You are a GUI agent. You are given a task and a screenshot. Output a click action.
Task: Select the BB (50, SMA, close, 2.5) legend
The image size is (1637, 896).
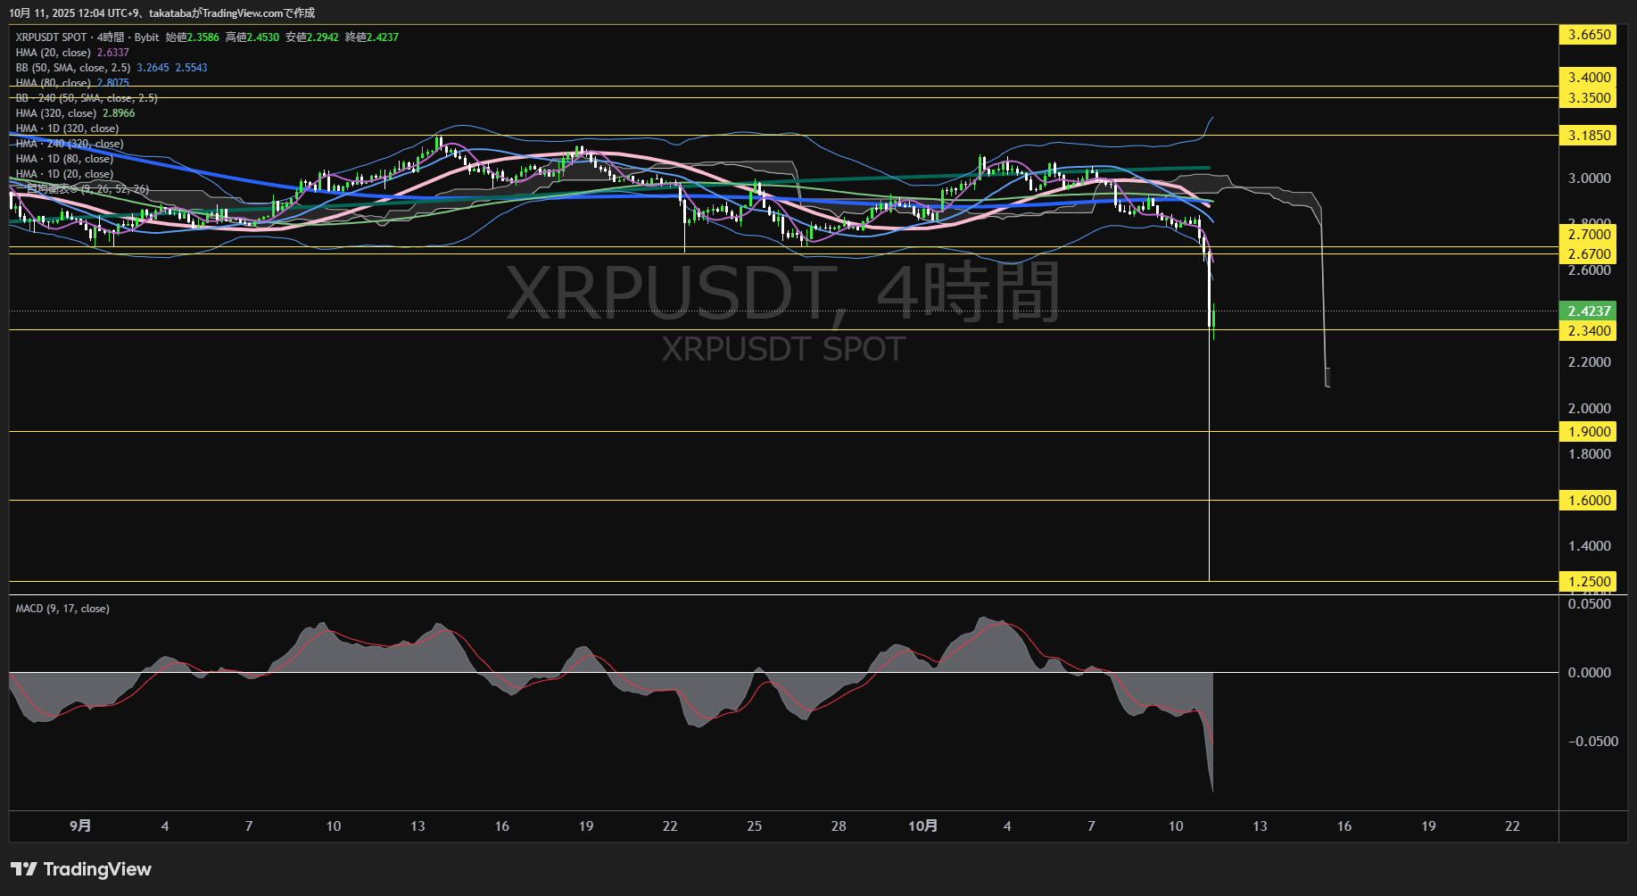(72, 68)
